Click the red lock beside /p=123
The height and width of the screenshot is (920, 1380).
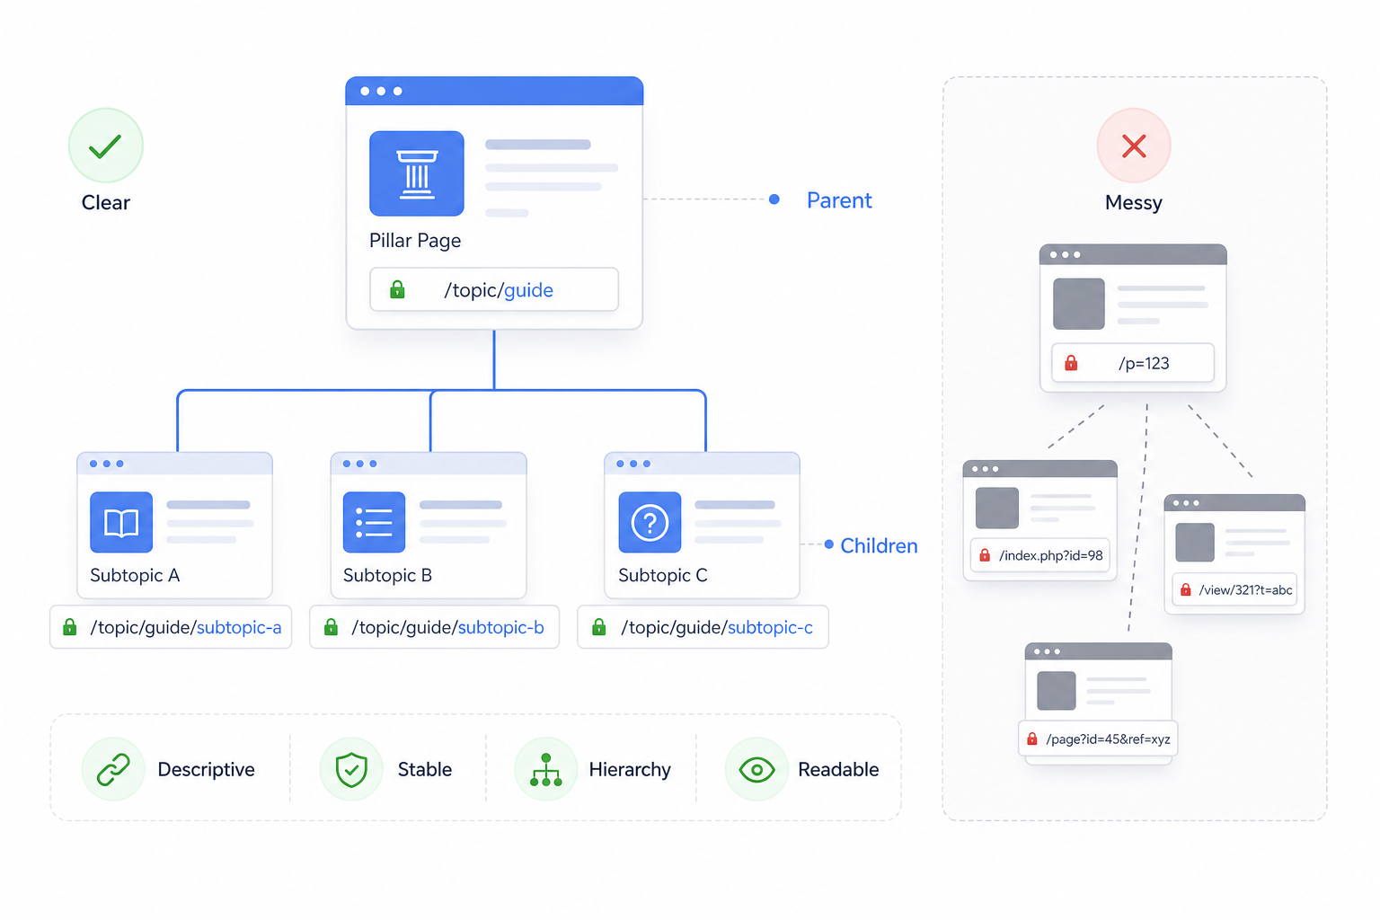coord(1071,363)
